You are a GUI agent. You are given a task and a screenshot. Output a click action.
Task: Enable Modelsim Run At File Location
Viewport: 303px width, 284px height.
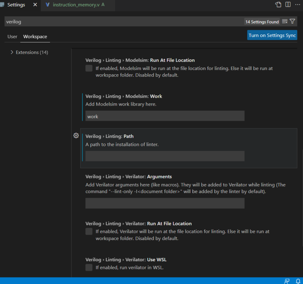click(x=89, y=68)
